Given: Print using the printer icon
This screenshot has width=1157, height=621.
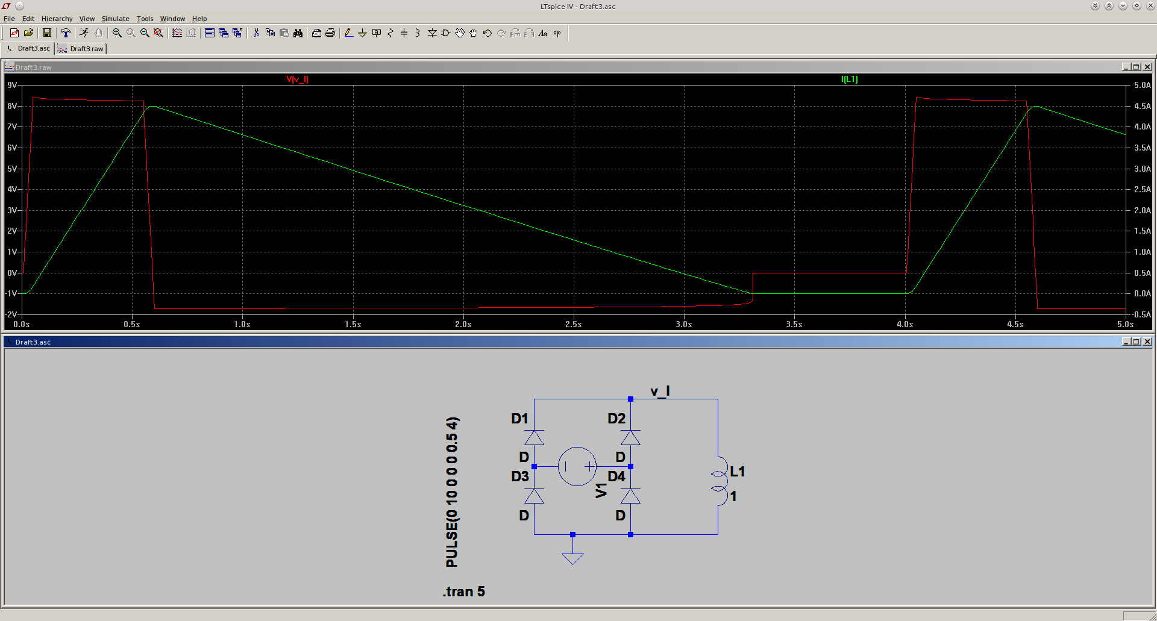Looking at the screenshot, I should click(x=330, y=33).
